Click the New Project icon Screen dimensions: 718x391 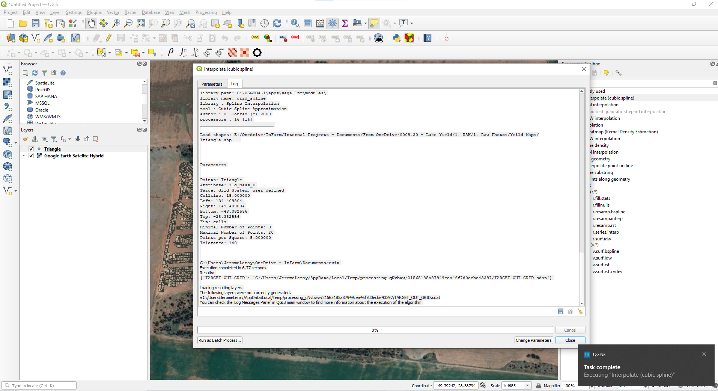[11, 23]
